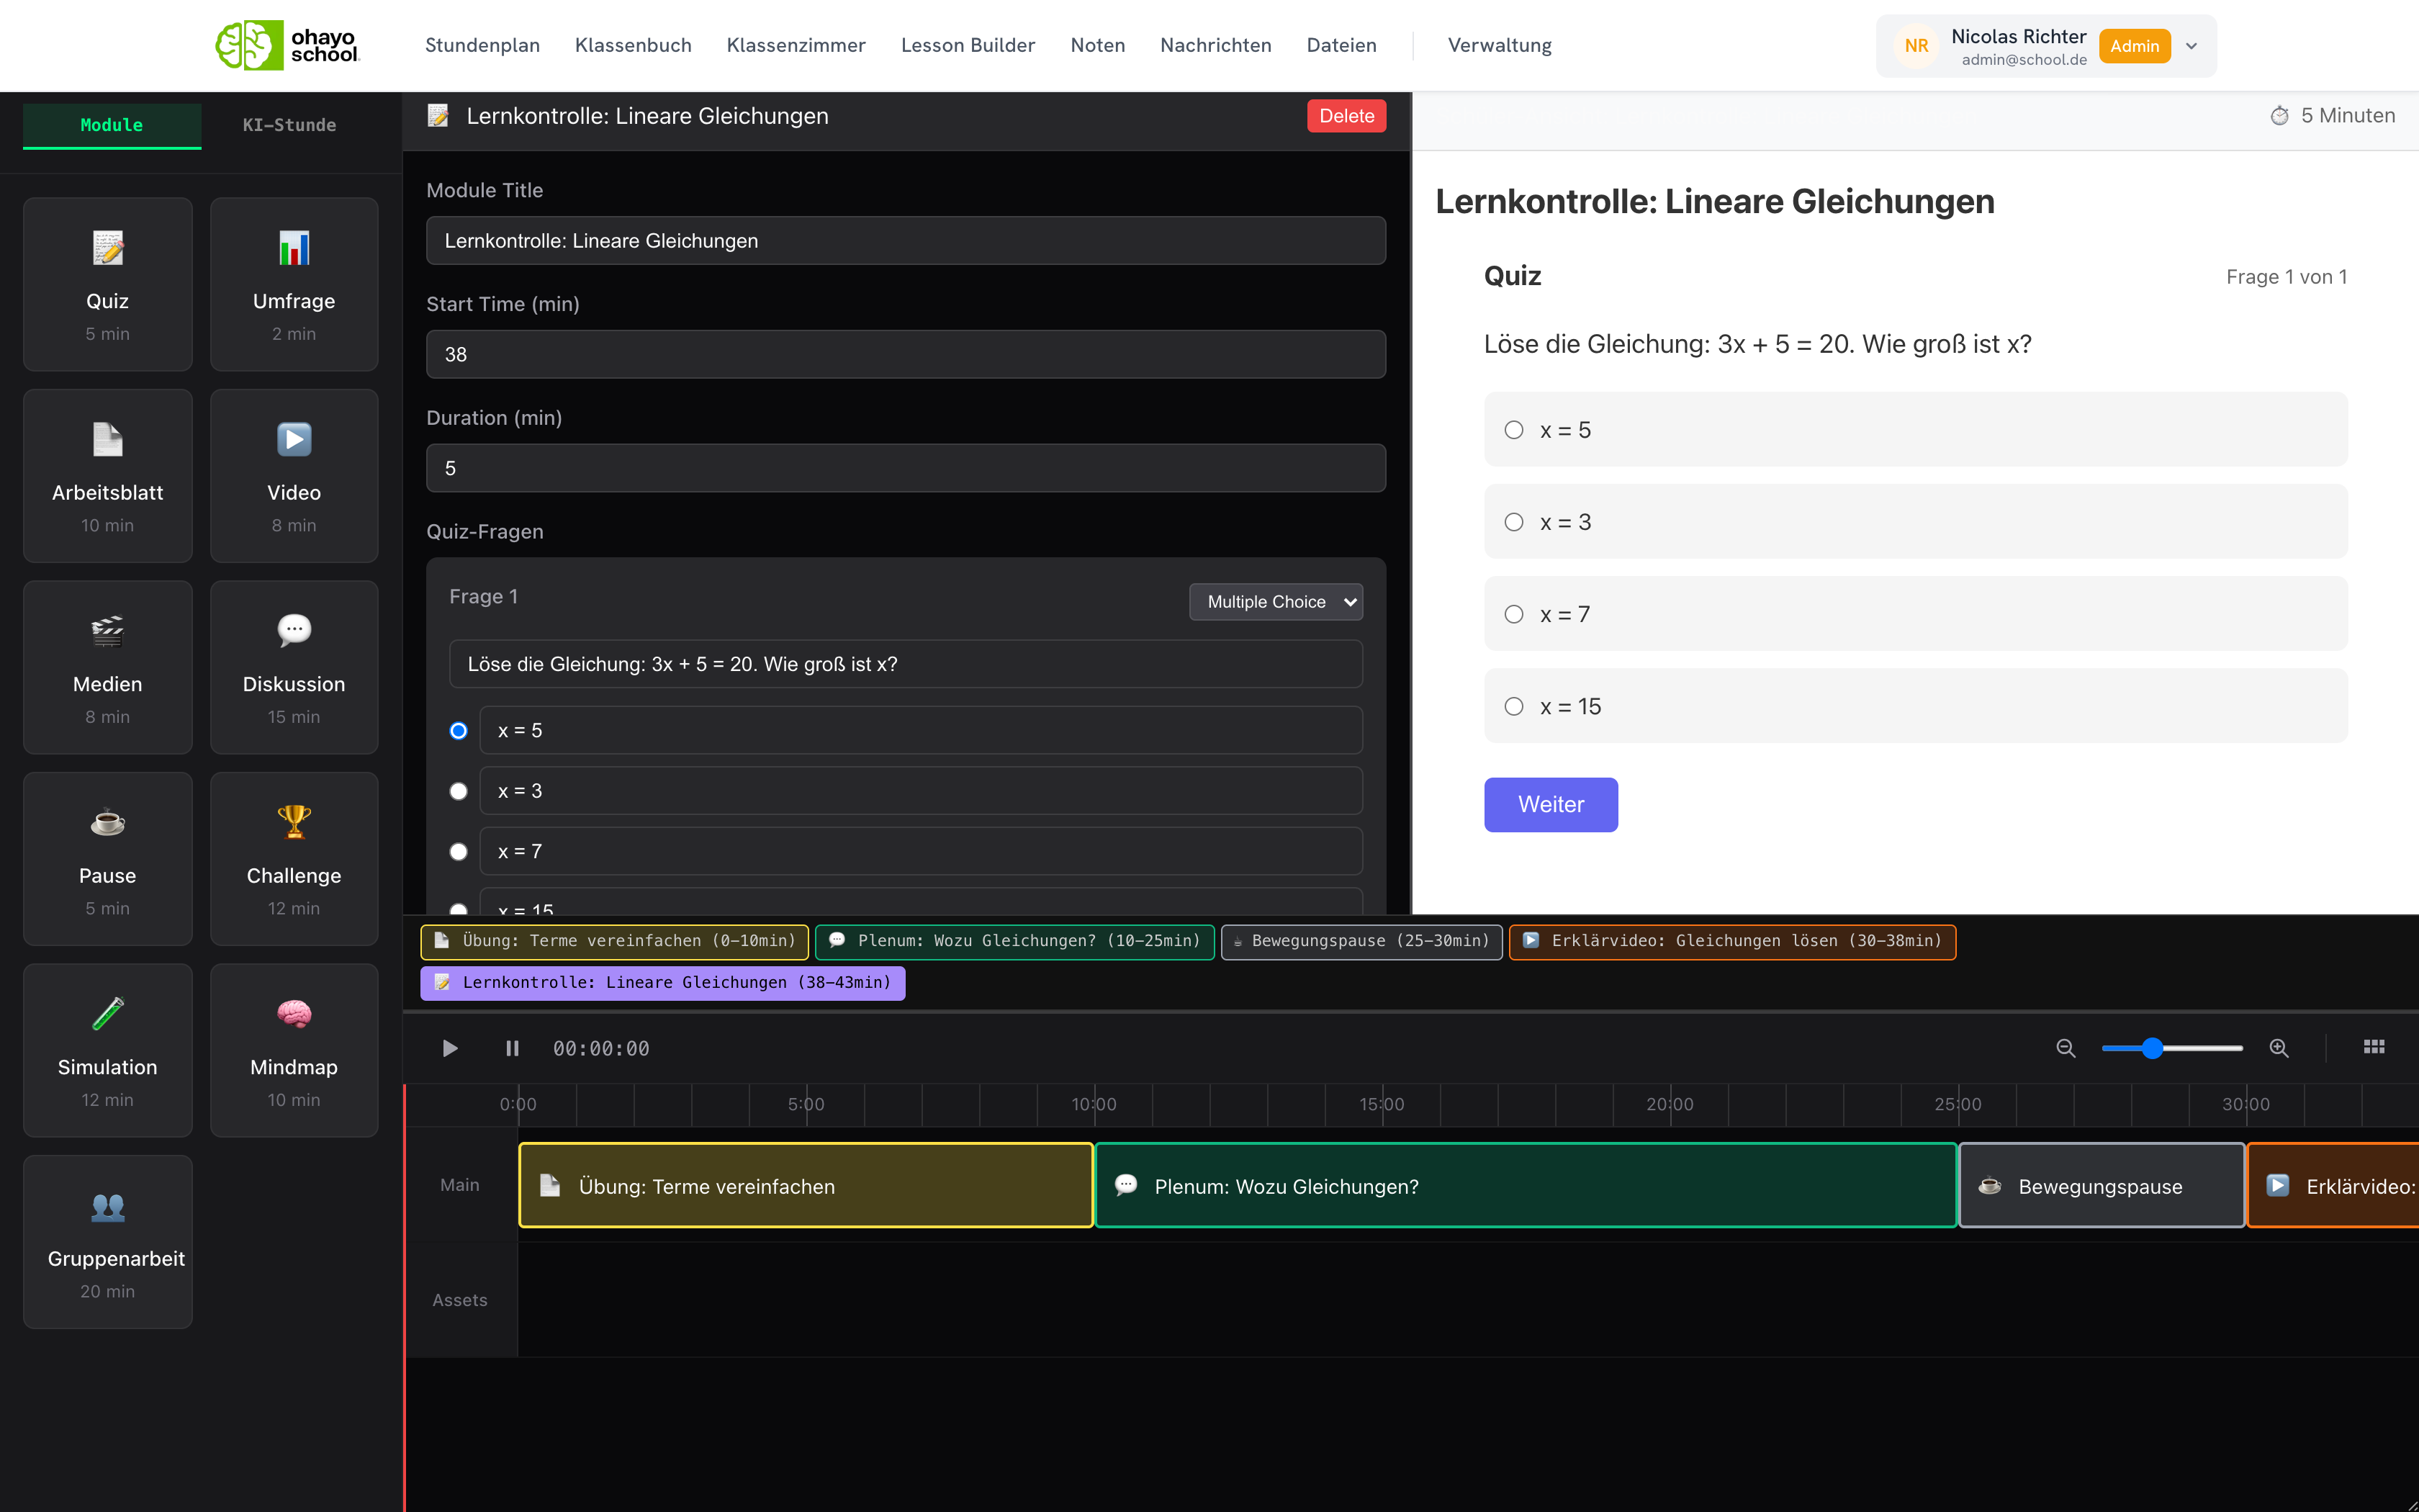
Task: Select 'Bewegungspause (25–30min)' chip
Action: click(x=1361, y=941)
